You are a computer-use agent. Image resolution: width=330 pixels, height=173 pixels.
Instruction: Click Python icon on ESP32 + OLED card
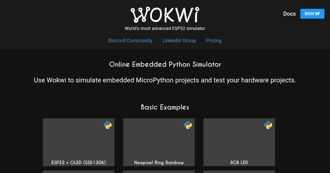108,125
